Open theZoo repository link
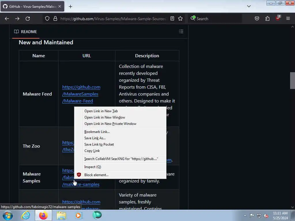295x221 pixels. pyautogui.click(x=68, y=146)
